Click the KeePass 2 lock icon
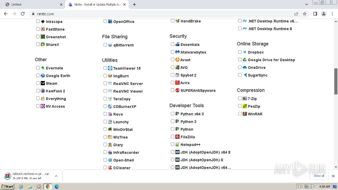 click(x=43, y=91)
